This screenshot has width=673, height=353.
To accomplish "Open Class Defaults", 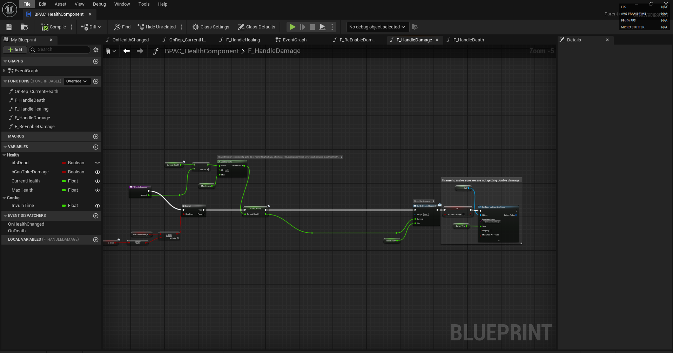I will click(256, 27).
